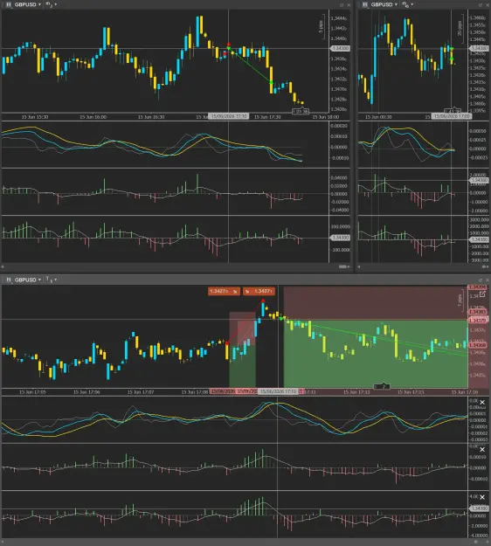The width and height of the screenshot is (491, 546).
Task: Click the symbol link icon of top-left chart
Action: click(9, 4)
